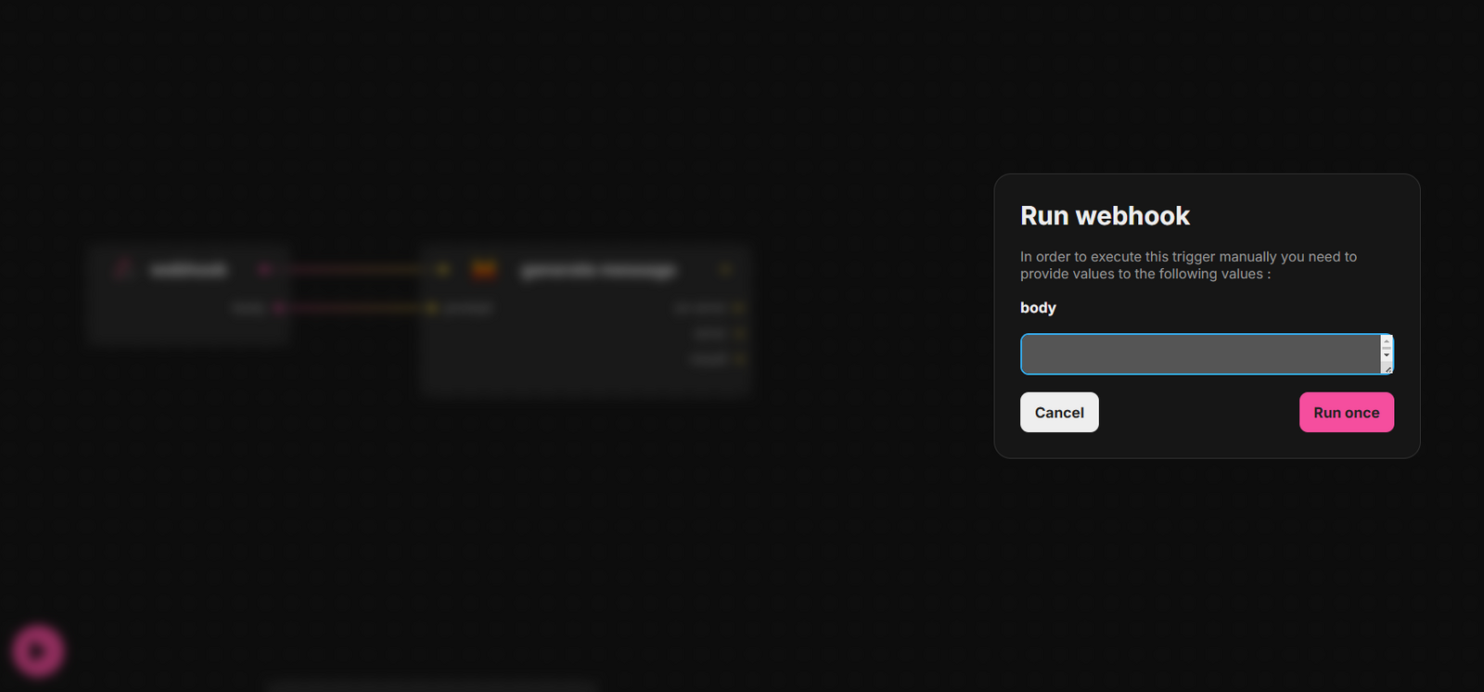Click the pink Run once button
This screenshot has height=692, width=1484.
[x=1347, y=412]
